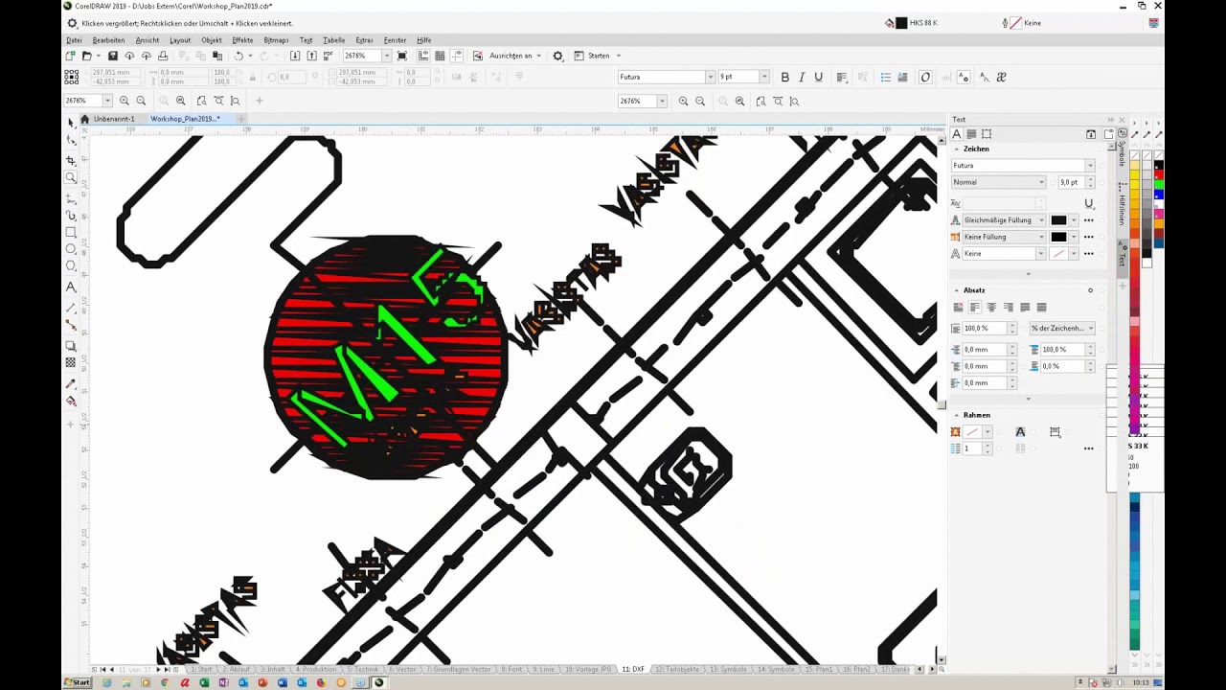
Task: Collapse the Zeichen section
Action: (956, 149)
